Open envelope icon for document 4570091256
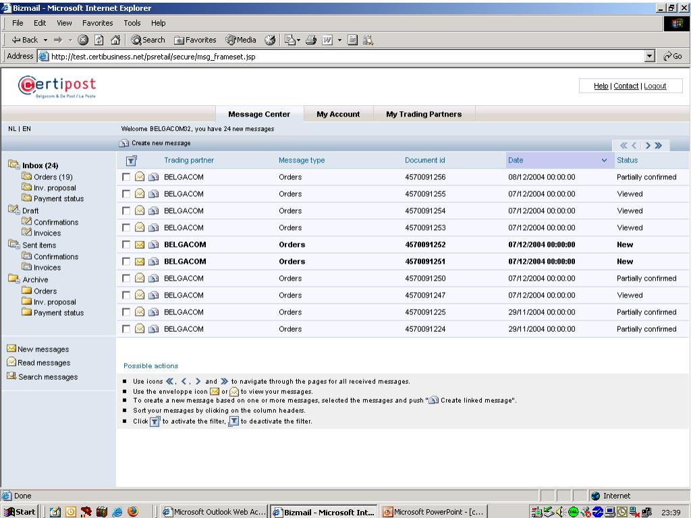 140,177
